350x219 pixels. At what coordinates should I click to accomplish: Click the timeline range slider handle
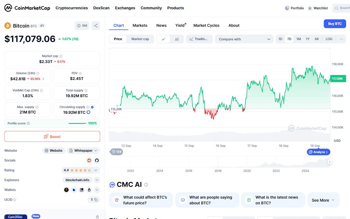tap(330, 162)
